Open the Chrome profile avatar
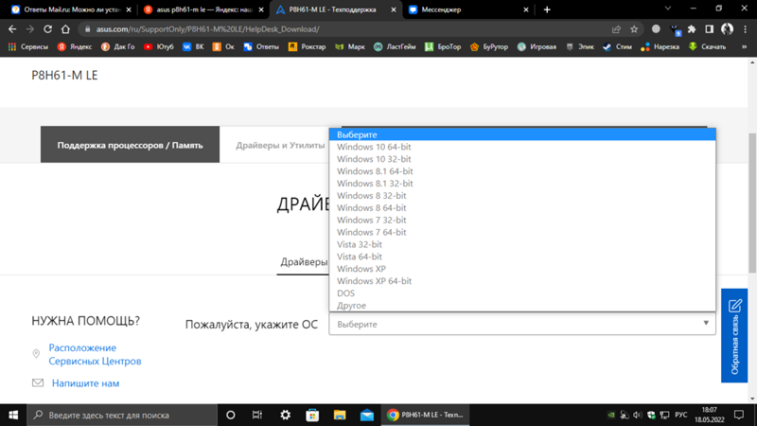Image resolution: width=757 pixels, height=426 pixels. 727,29
